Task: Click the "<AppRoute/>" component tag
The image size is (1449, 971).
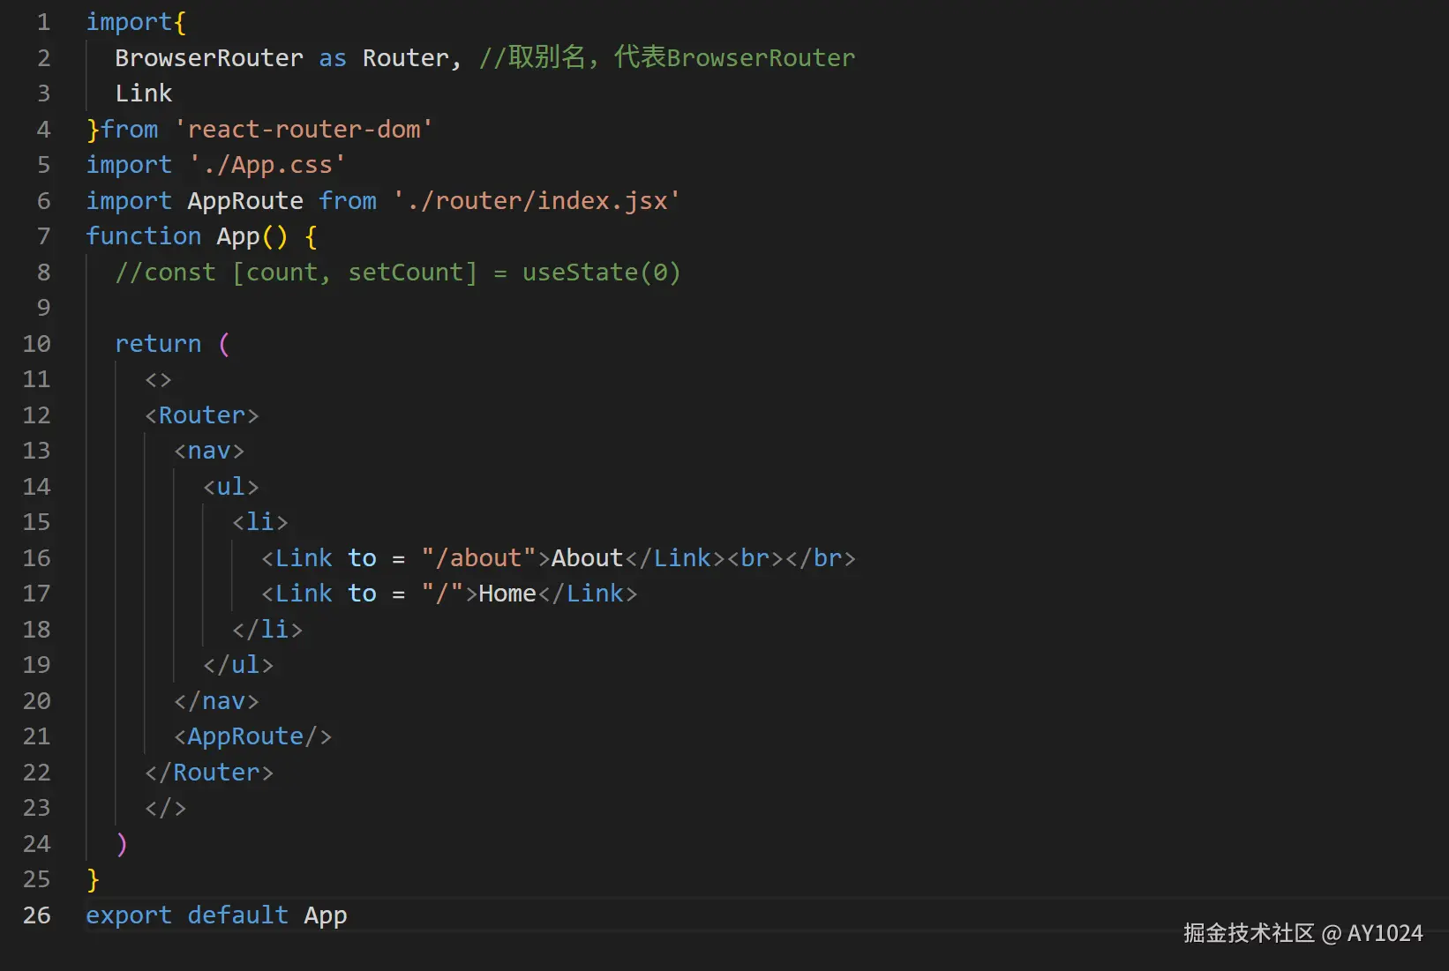Action: point(252,736)
